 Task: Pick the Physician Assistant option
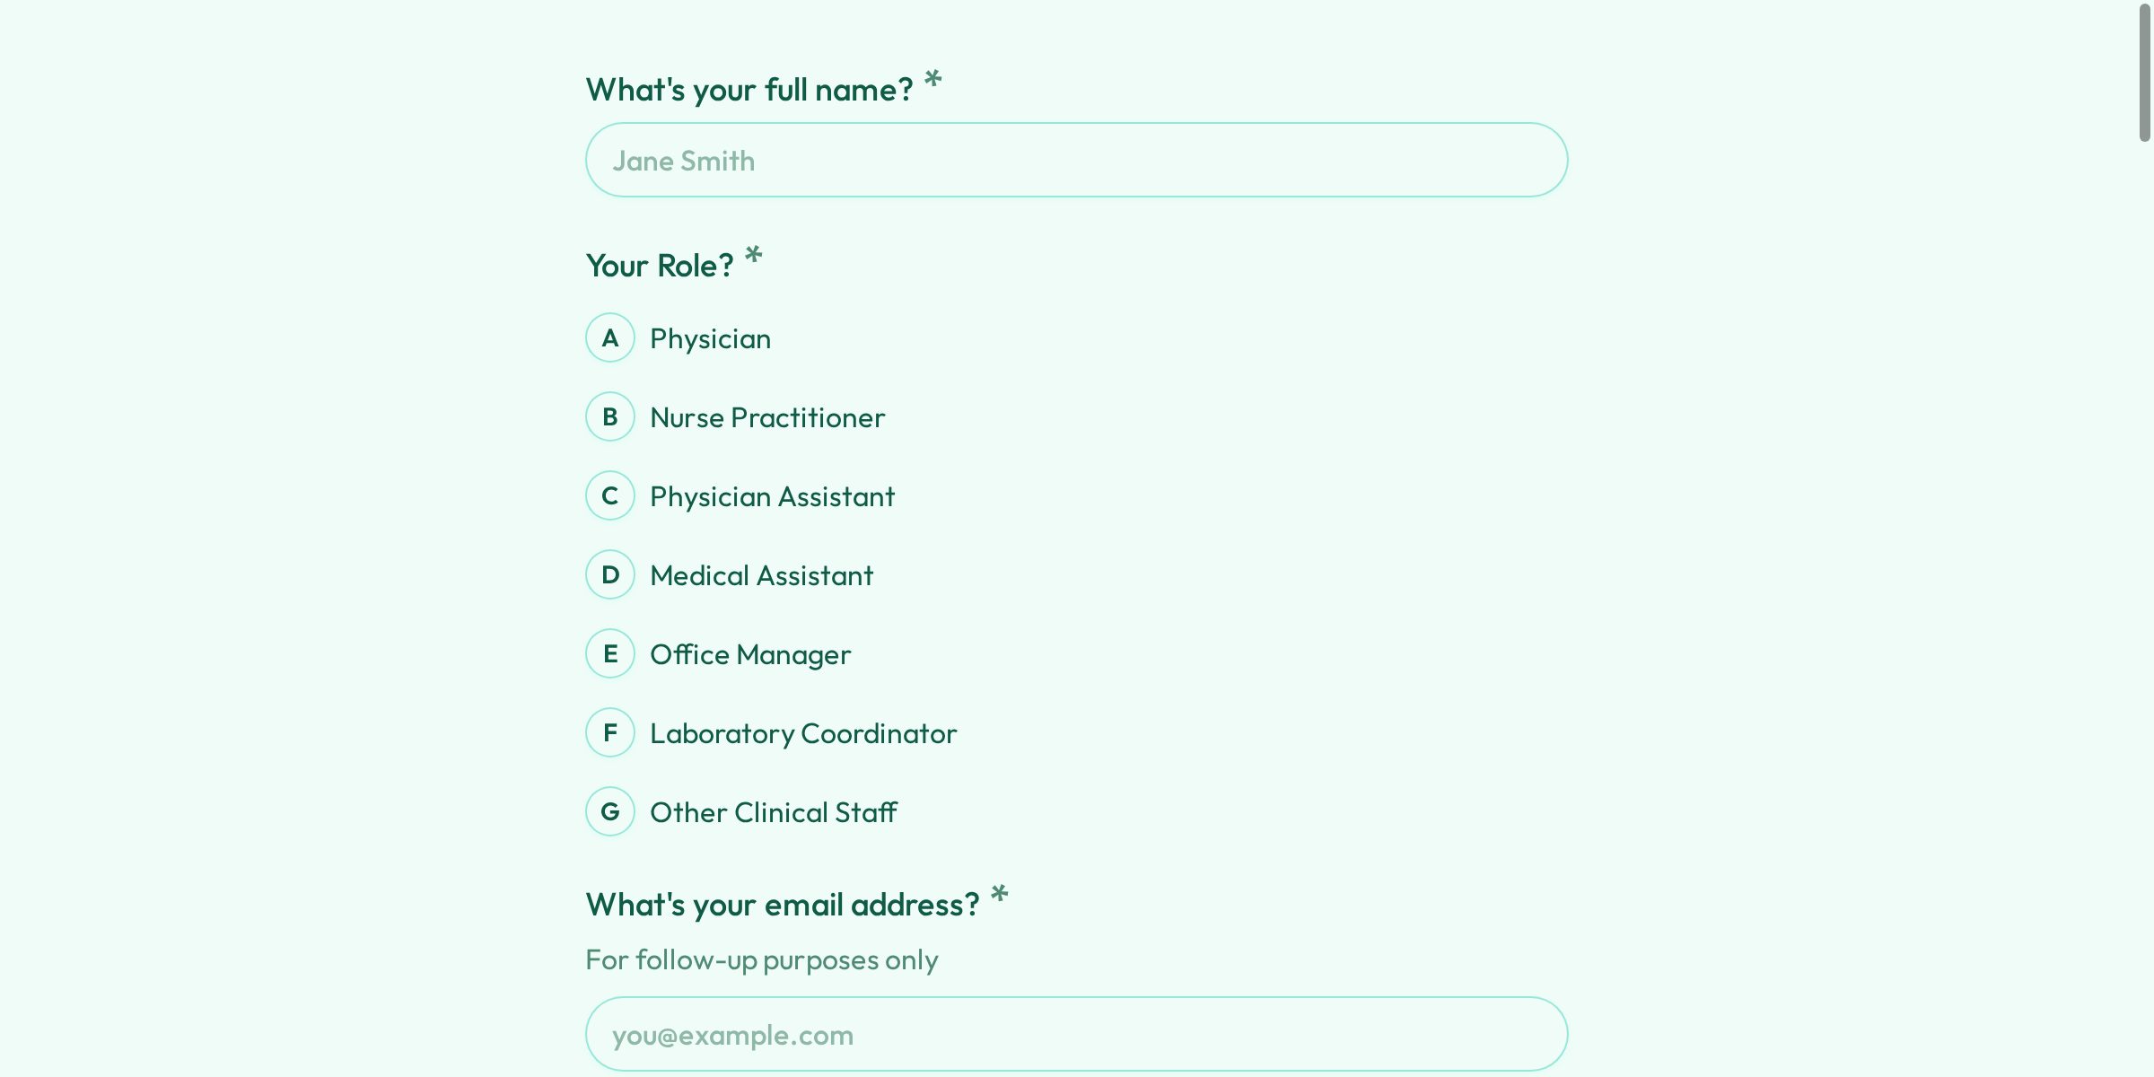(772, 496)
